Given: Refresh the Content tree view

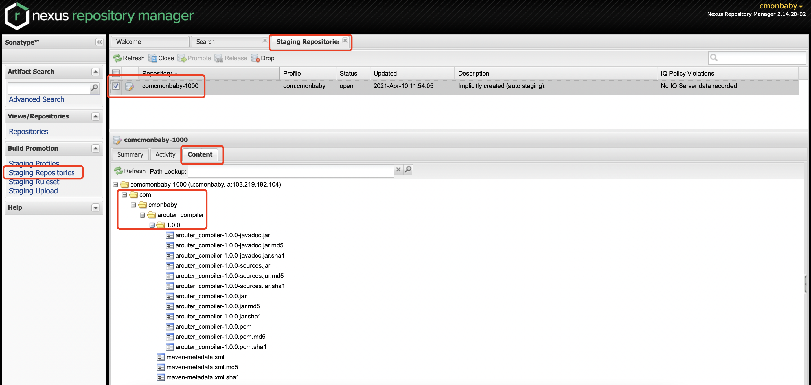Looking at the screenshot, I should (130, 171).
